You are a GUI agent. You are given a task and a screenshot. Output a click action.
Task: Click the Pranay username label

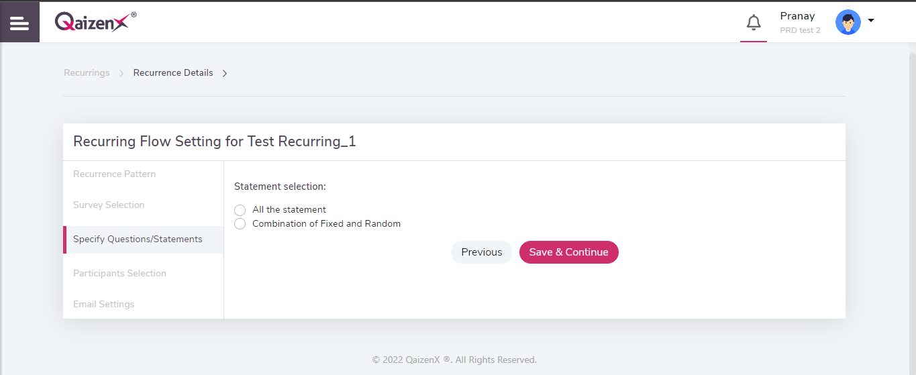click(x=797, y=16)
